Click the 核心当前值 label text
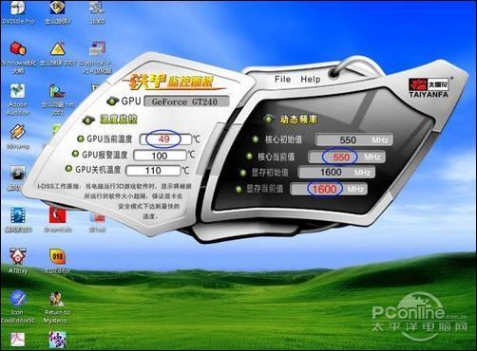The image size is (477, 351). coord(277,157)
